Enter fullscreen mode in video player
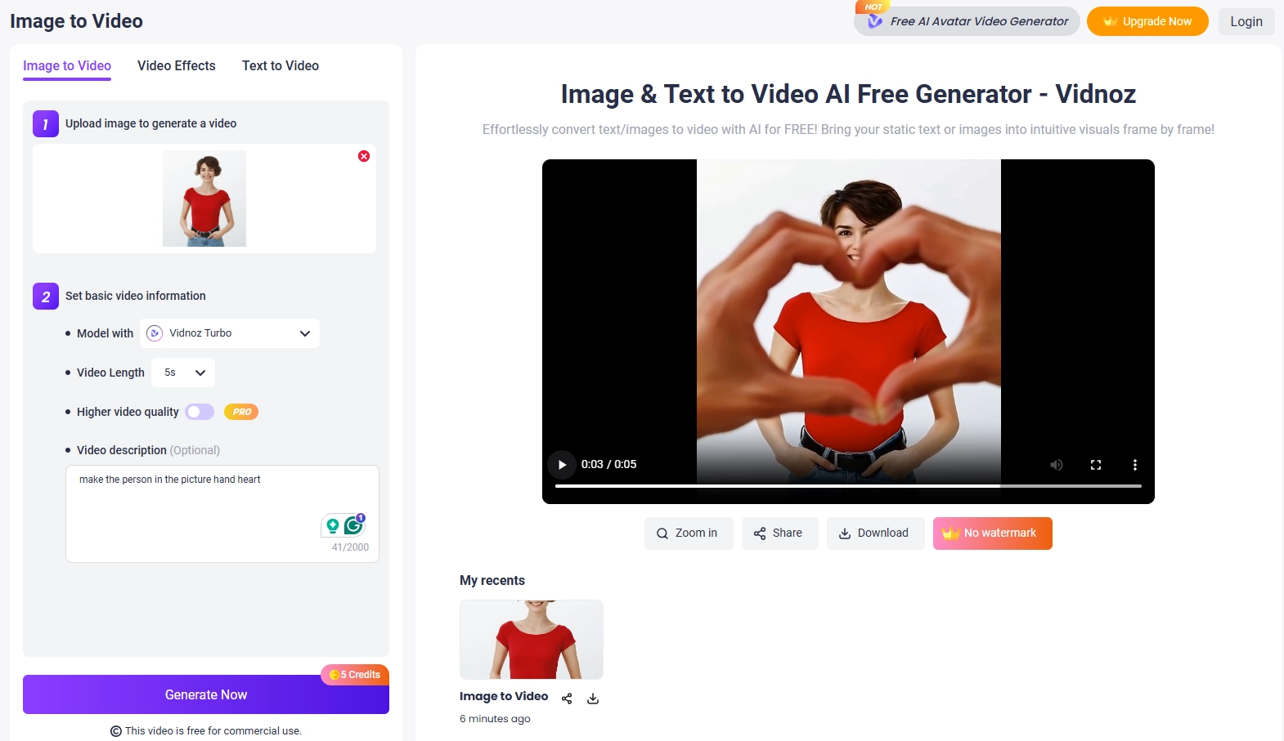Screen dimensions: 1284x741 (1096, 465)
